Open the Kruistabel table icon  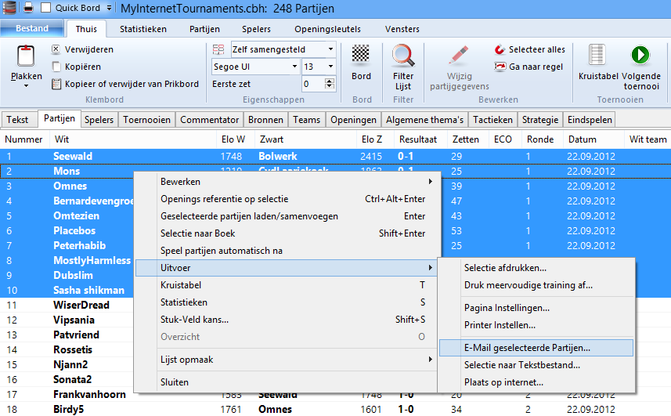pos(597,55)
